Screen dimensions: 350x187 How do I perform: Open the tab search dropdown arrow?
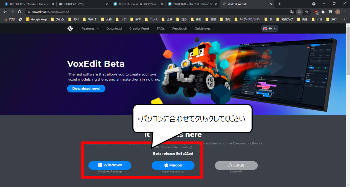314,4
